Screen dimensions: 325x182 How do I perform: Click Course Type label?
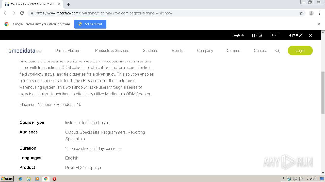(32, 122)
